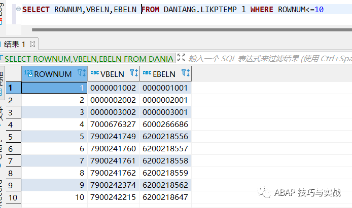Select row header 4
Image resolution: width=352 pixels, height=208 pixels.
(x=14, y=124)
